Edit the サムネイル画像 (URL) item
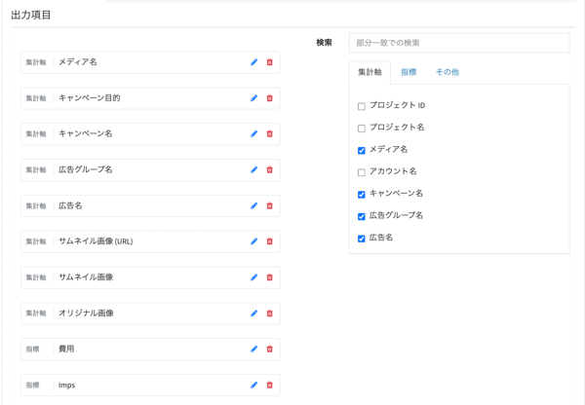Image resolution: width=585 pixels, height=405 pixels. click(x=253, y=241)
